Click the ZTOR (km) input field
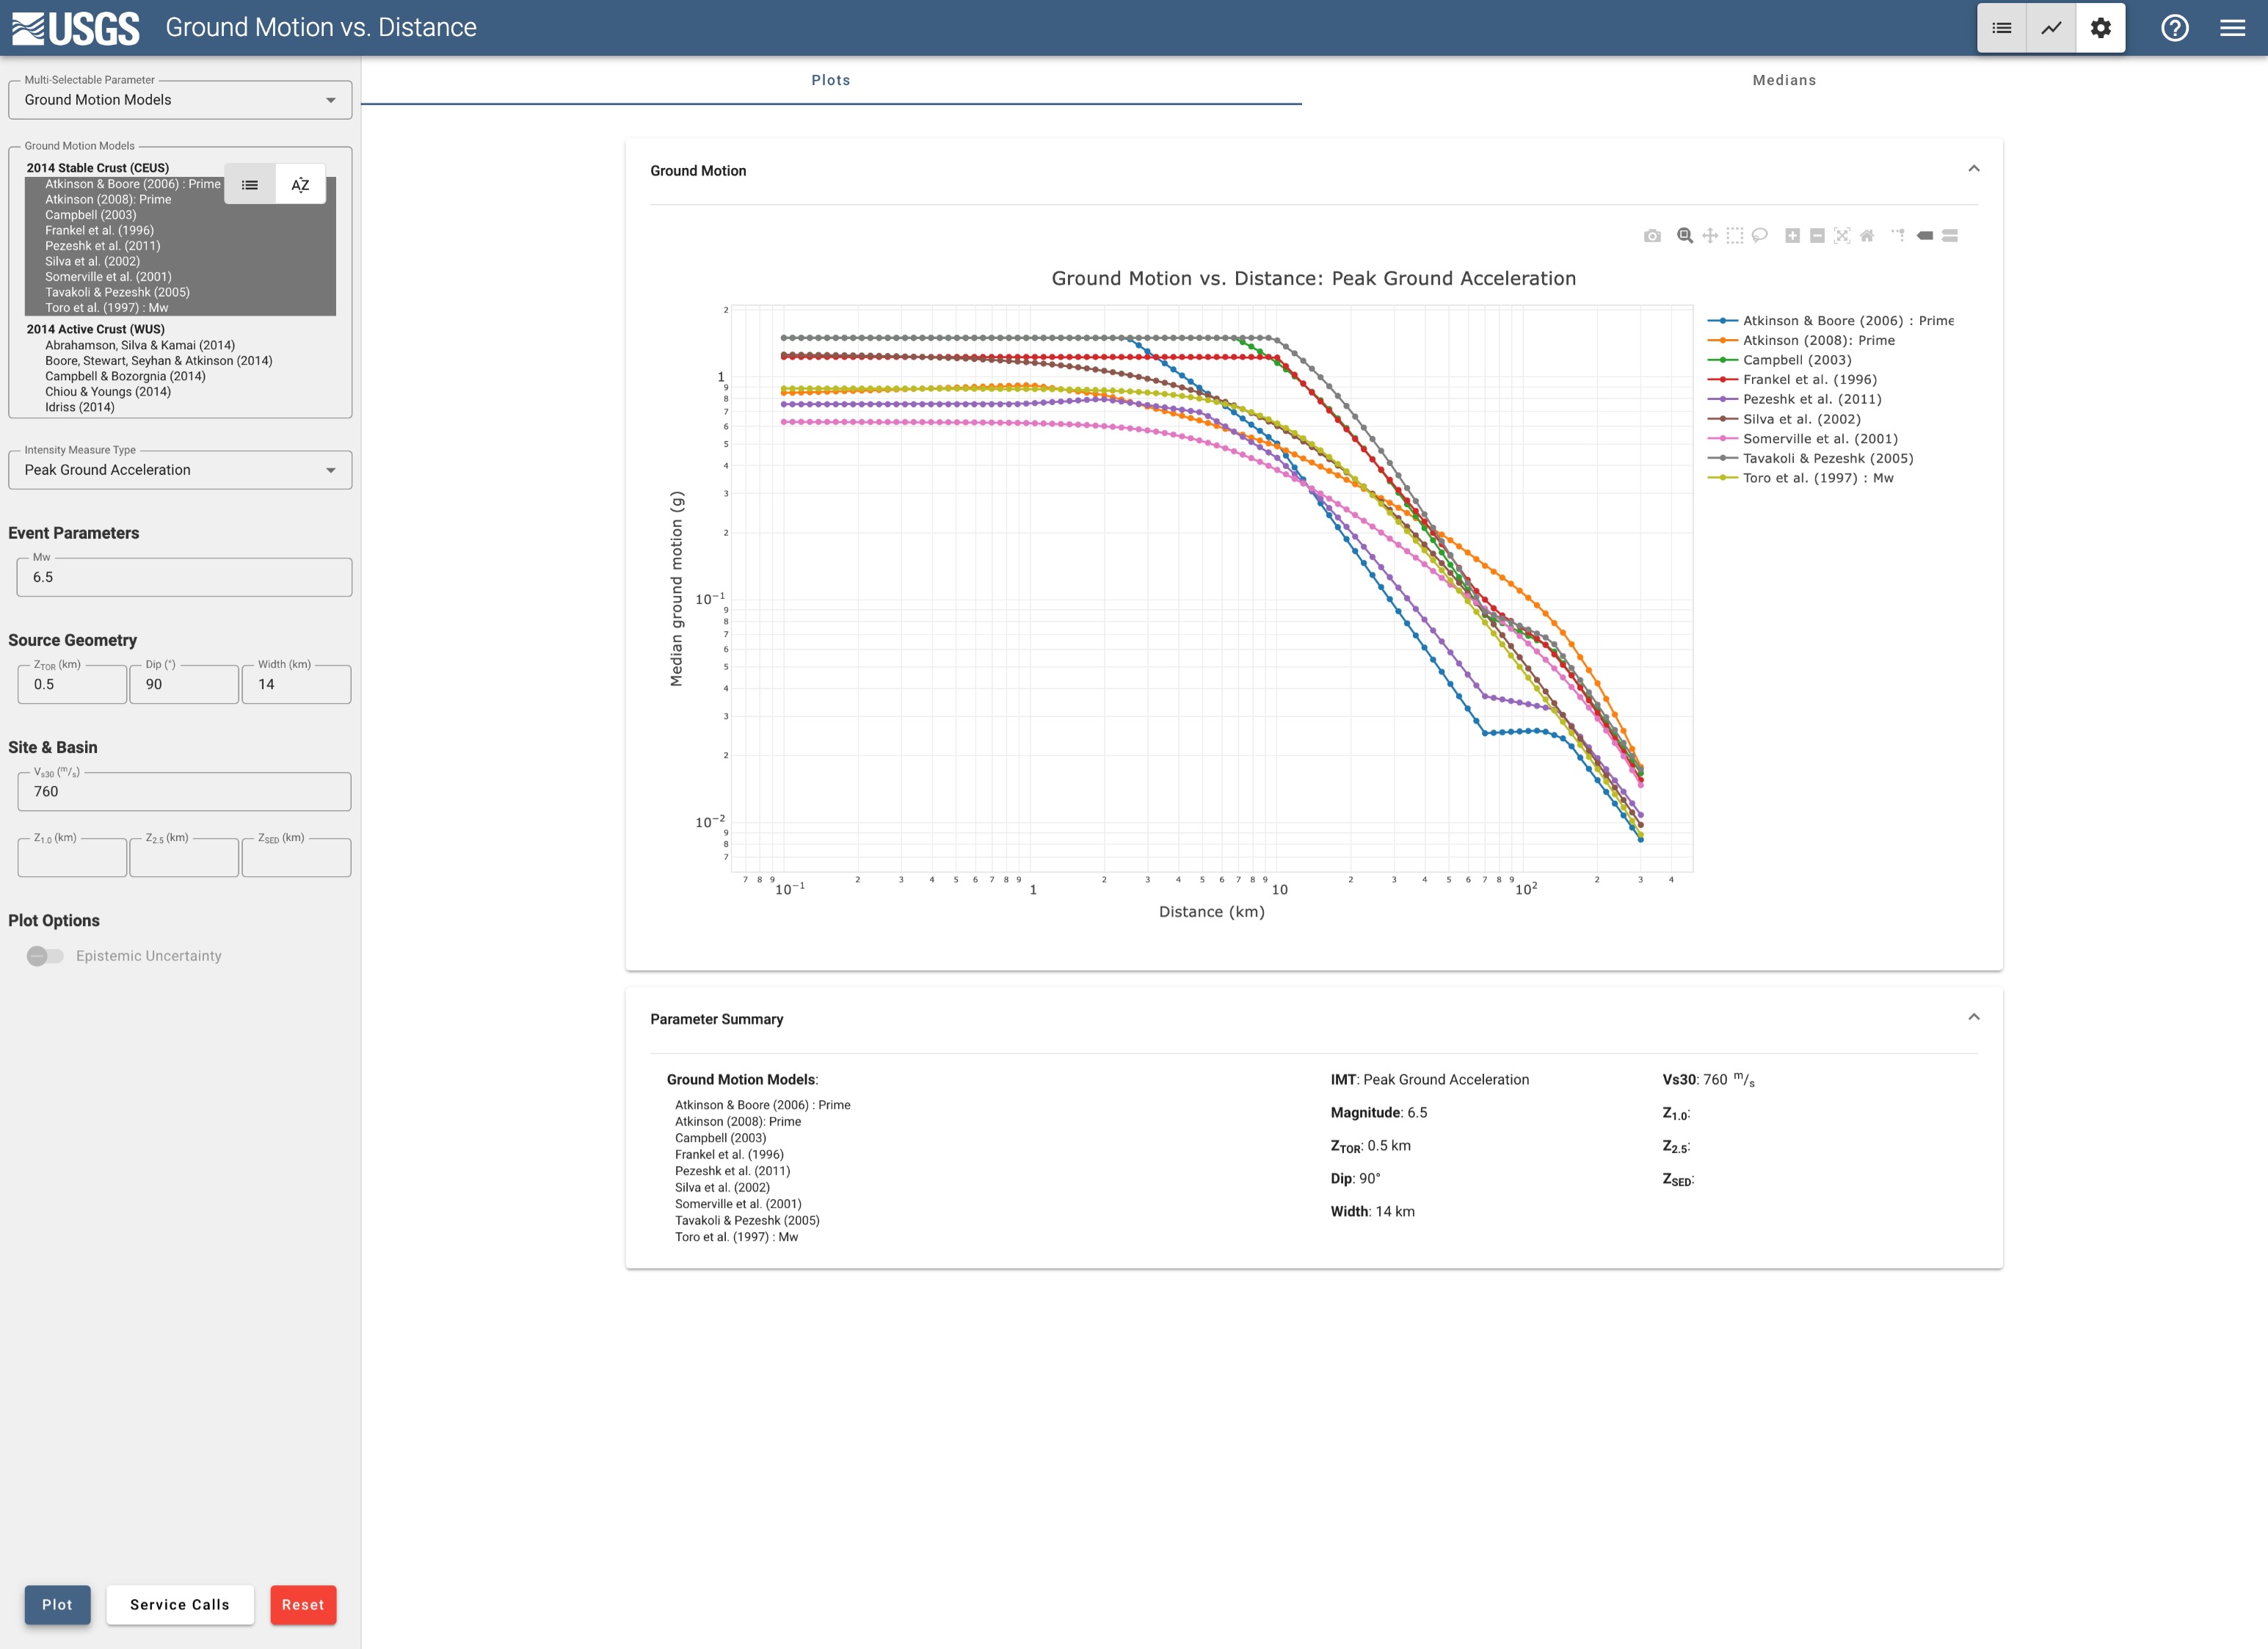The width and height of the screenshot is (2268, 1649). [x=72, y=685]
